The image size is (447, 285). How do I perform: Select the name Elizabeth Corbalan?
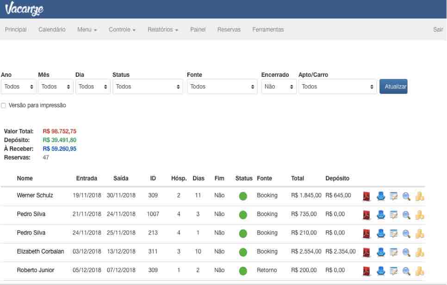click(x=40, y=251)
